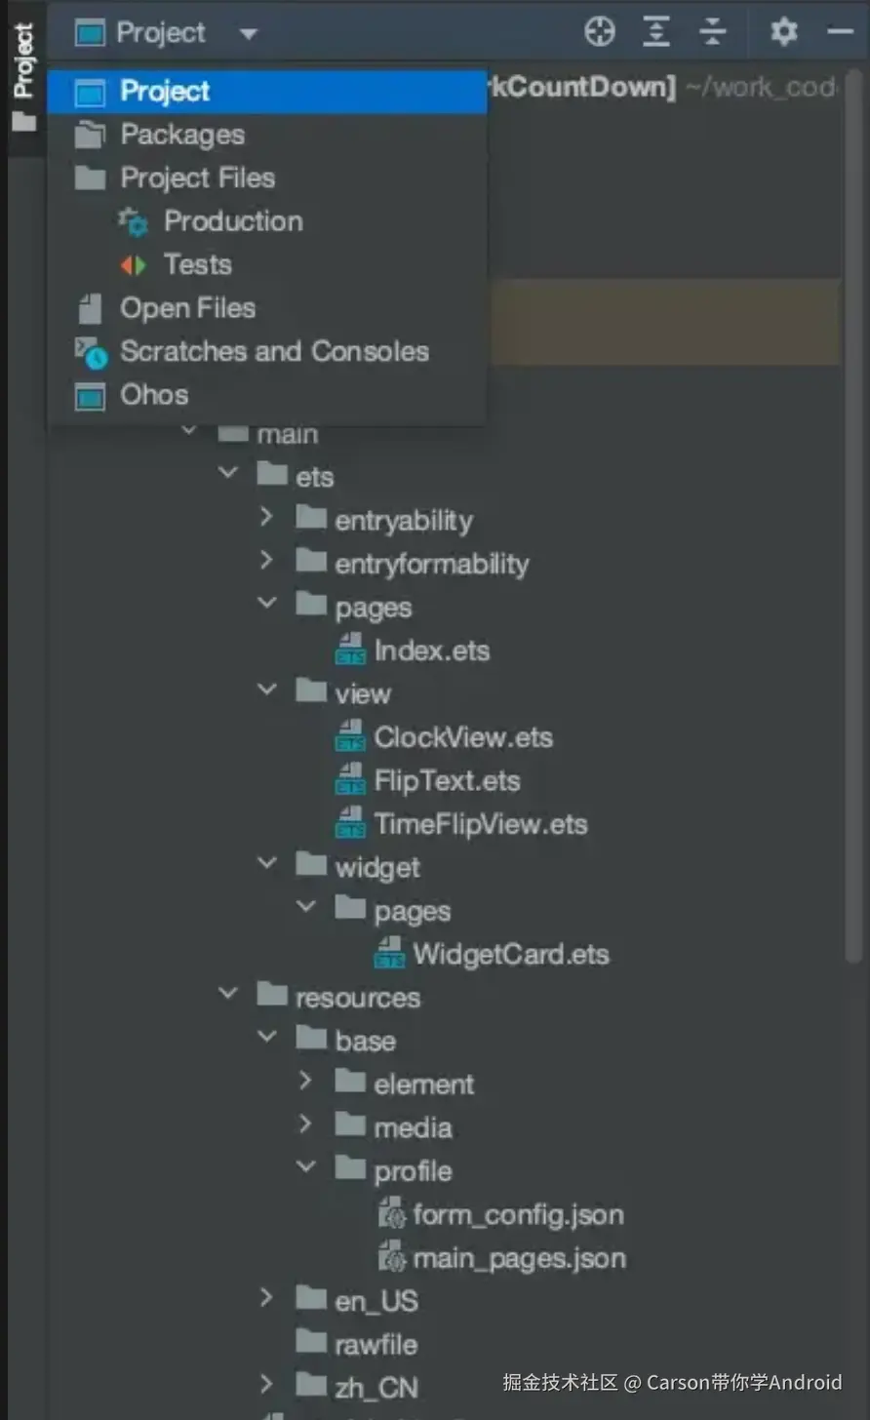Click the Collapse All toolbar icon

713,32
